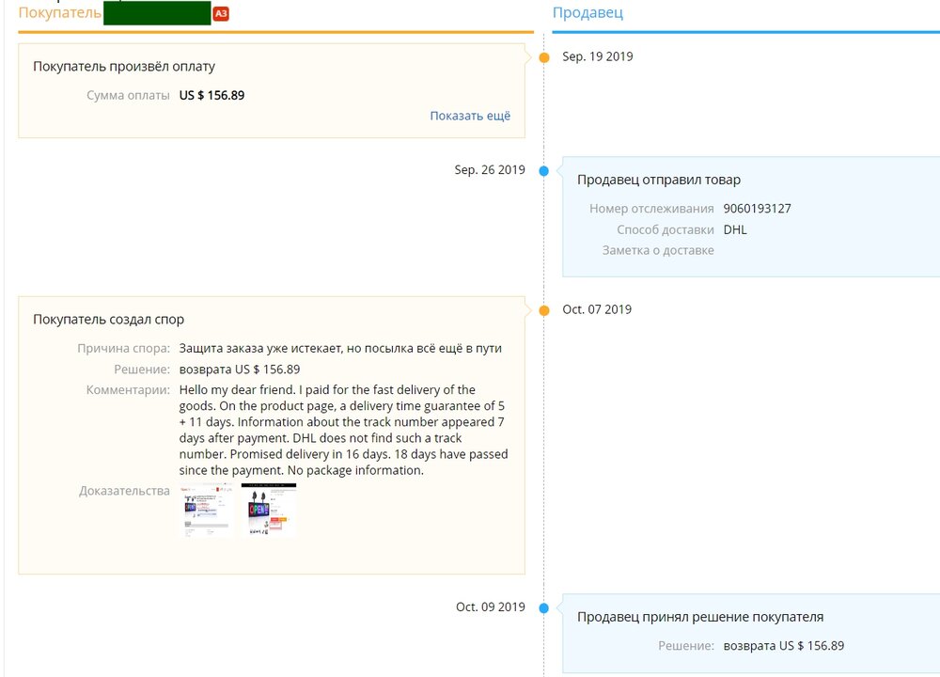Click the seller's "возврата US $ 156.89" decision
Screen dimensions: 940x677
click(784, 646)
